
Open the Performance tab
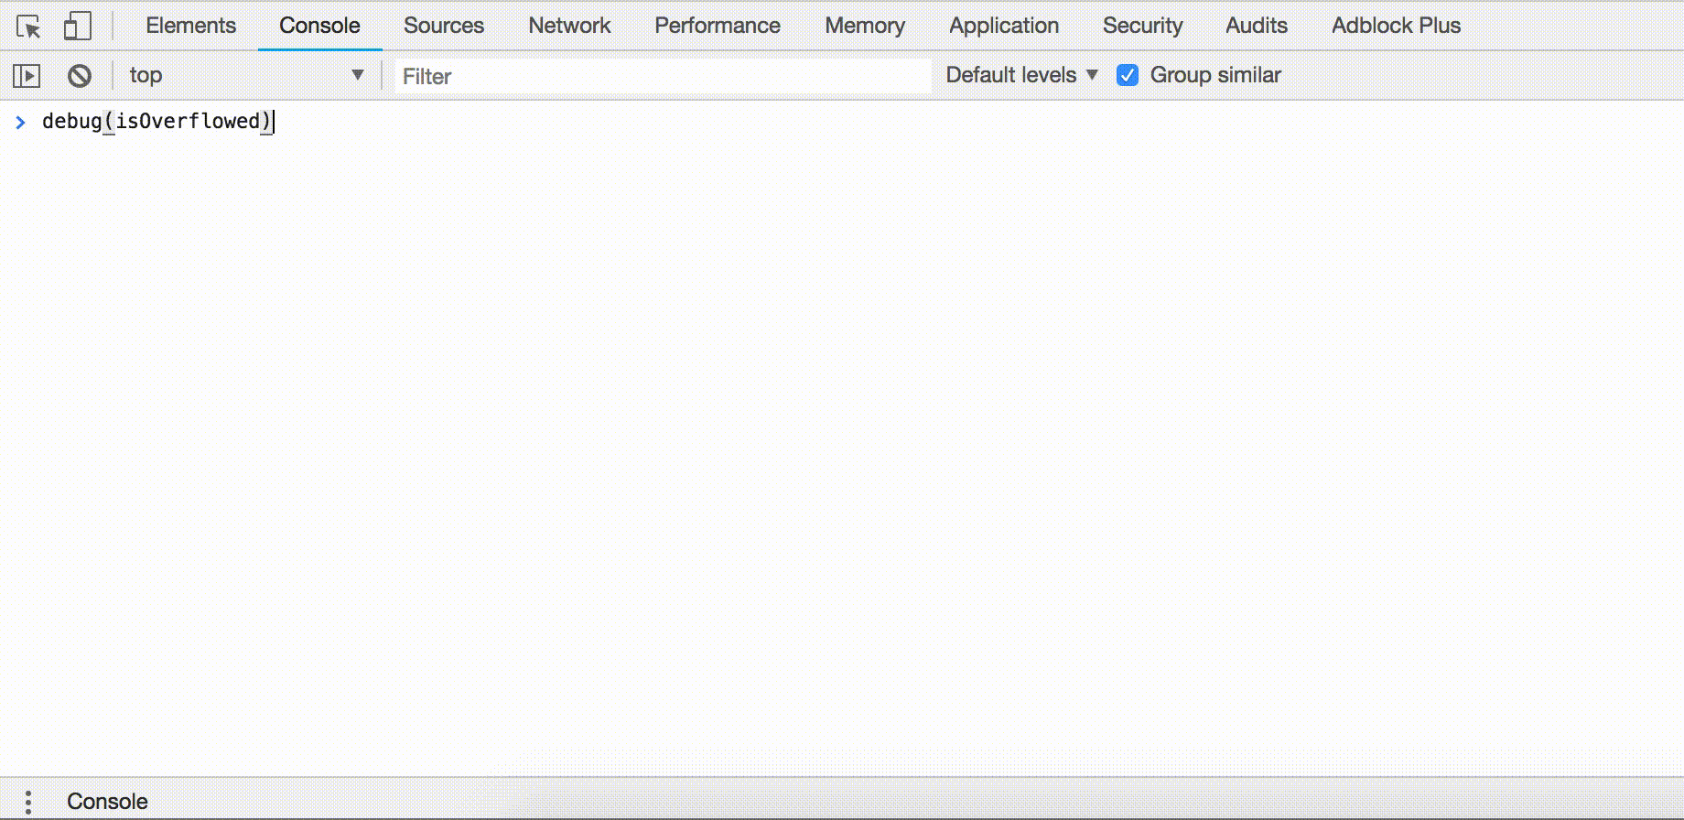pyautogui.click(x=718, y=26)
